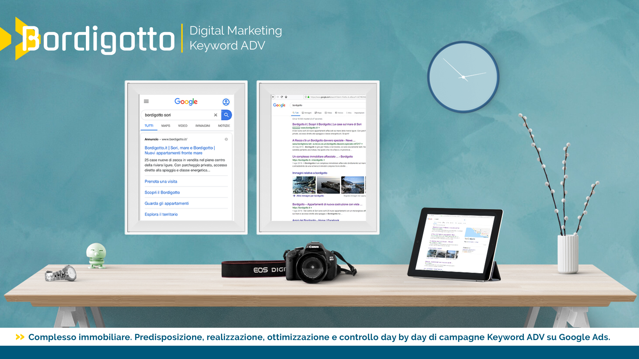
Task: Switch to the Maps tab in desktop results
Action: tap(318, 113)
